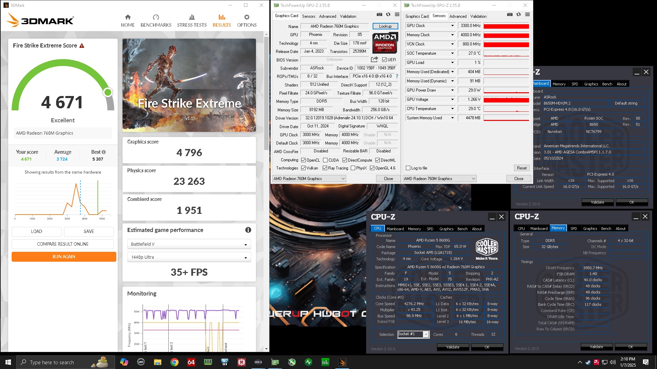Click the SAVE button
The height and width of the screenshot is (369, 657).
tap(89, 231)
